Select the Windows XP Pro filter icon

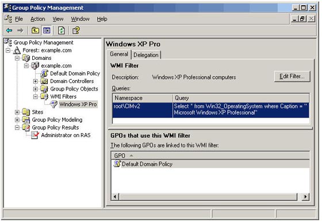tap(54, 104)
